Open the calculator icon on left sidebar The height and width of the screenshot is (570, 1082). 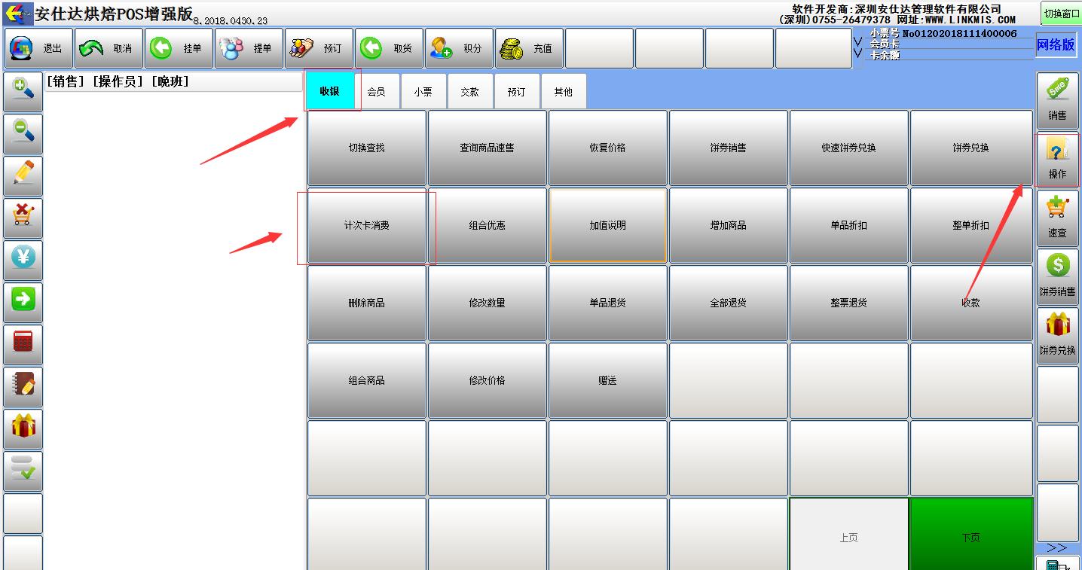[x=20, y=344]
